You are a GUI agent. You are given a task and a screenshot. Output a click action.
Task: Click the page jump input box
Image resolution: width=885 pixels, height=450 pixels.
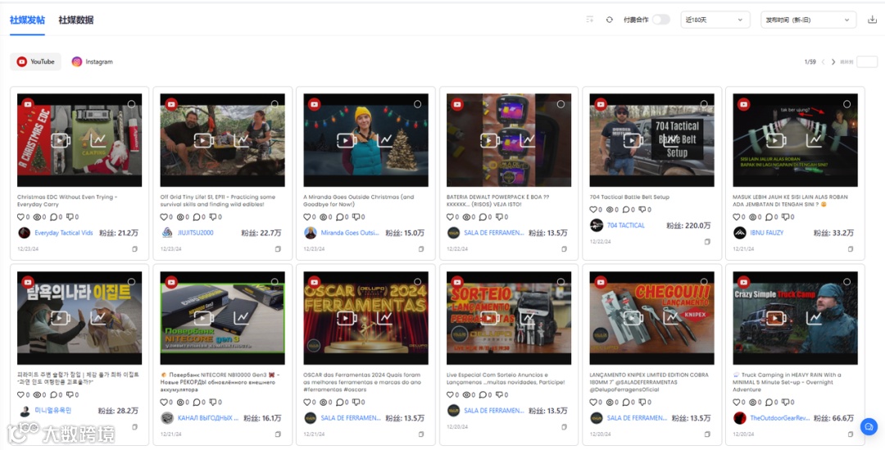tap(867, 61)
